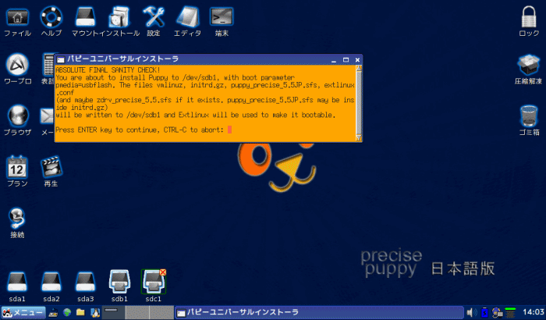Click the 'ABSOLUTE FINAL SANITY CHECK!' terminal line

[x=108, y=70]
